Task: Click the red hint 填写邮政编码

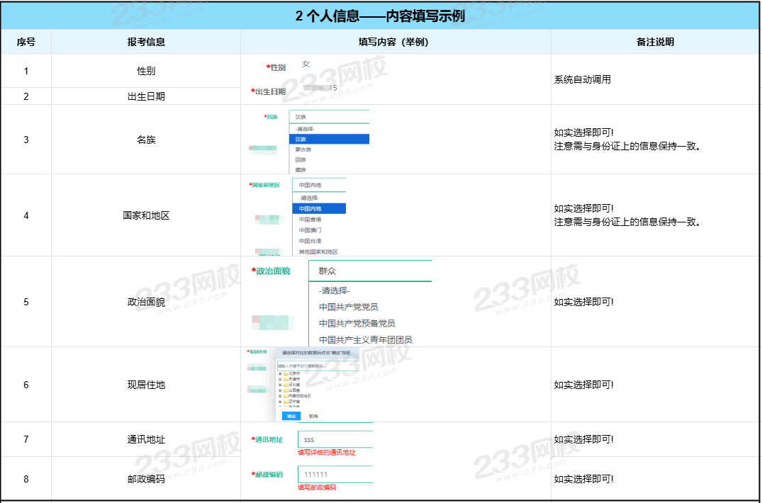Action: click(x=317, y=487)
